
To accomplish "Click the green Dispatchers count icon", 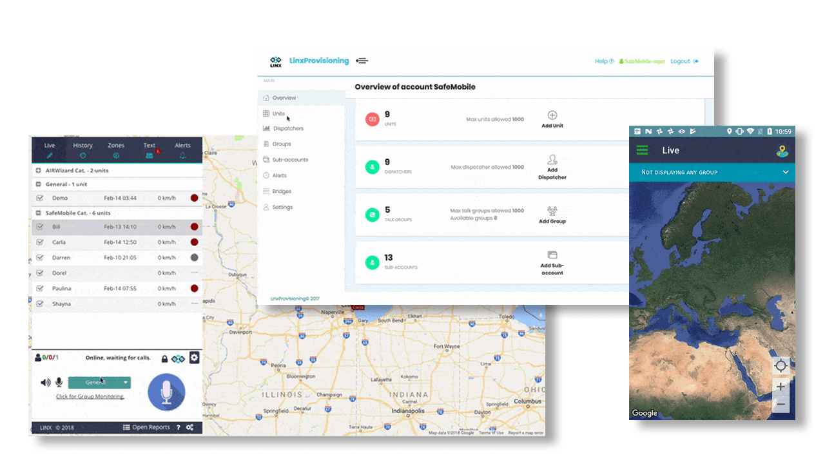I will pos(373,167).
